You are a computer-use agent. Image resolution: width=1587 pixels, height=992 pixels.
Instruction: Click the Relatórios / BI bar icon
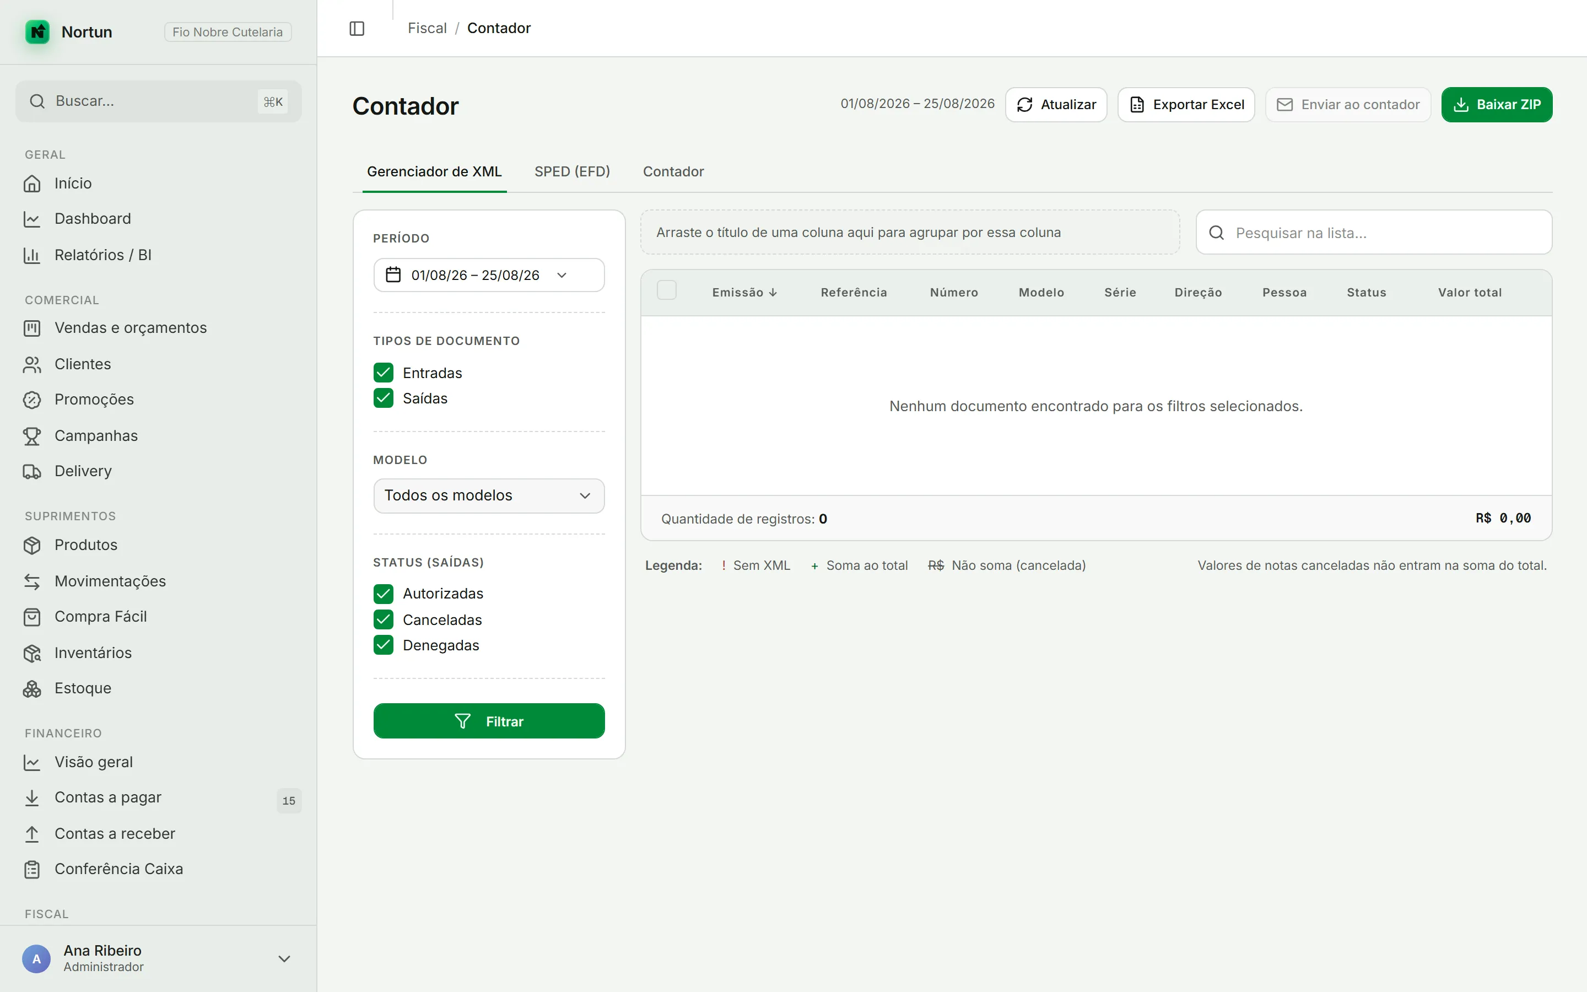point(32,255)
